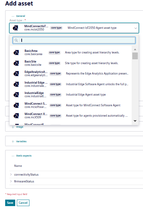Viewport: 143px width, 209px height.
Task: Click the scrollbar down arrow
Action: [x=135, y=121]
